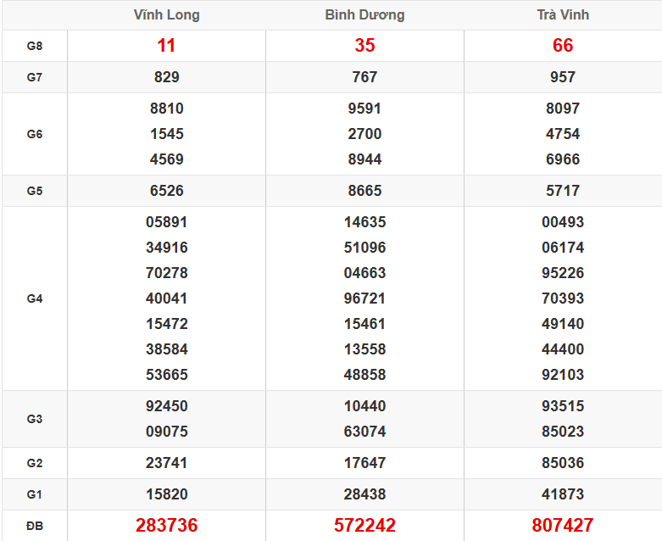Click the Vĩnh Long column header
The height and width of the screenshot is (541, 662).
click(x=166, y=15)
